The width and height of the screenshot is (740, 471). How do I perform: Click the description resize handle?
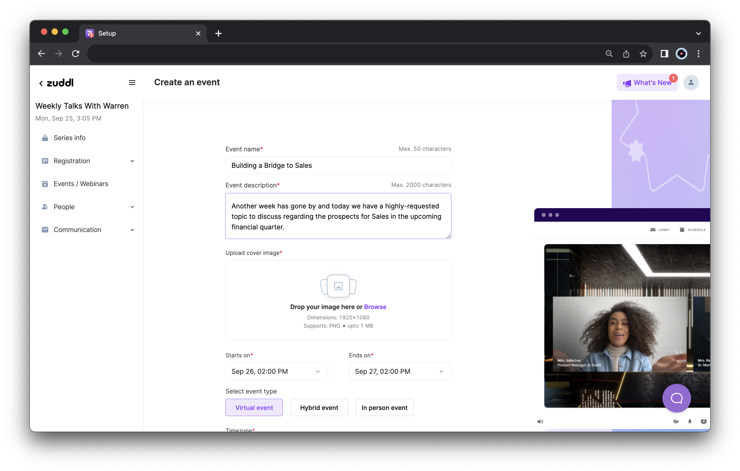448,236
